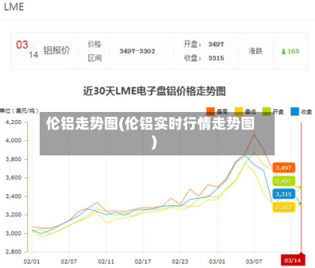The width and height of the screenshot is (315, 268).
Task: Toggle the 收盘 series legend label
Action: tap(306, 112)
